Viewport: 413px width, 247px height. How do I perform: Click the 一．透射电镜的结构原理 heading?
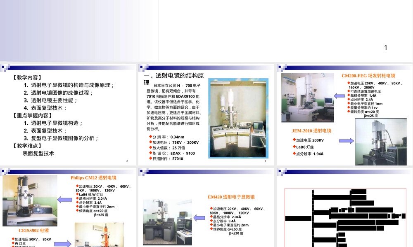click(x=174, y=79)
